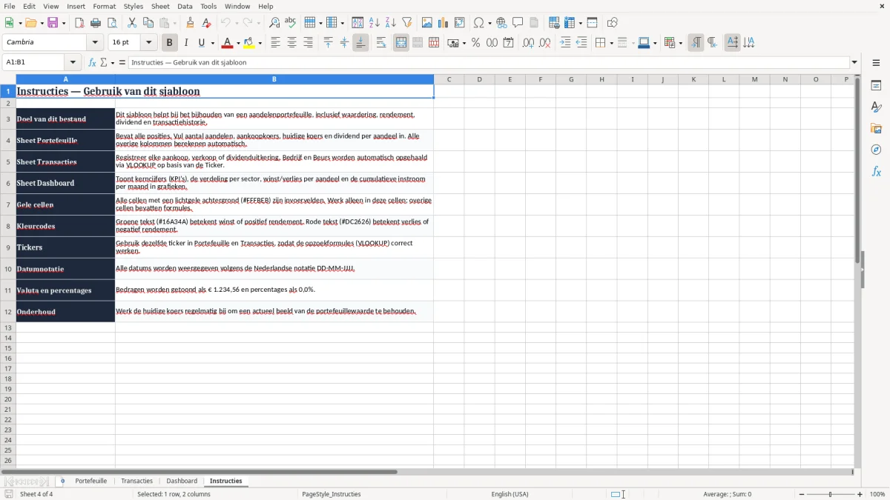Screen dimensions: 890x500
Task: Clone formatting with paintbrush icon
Action: (190, 23)
